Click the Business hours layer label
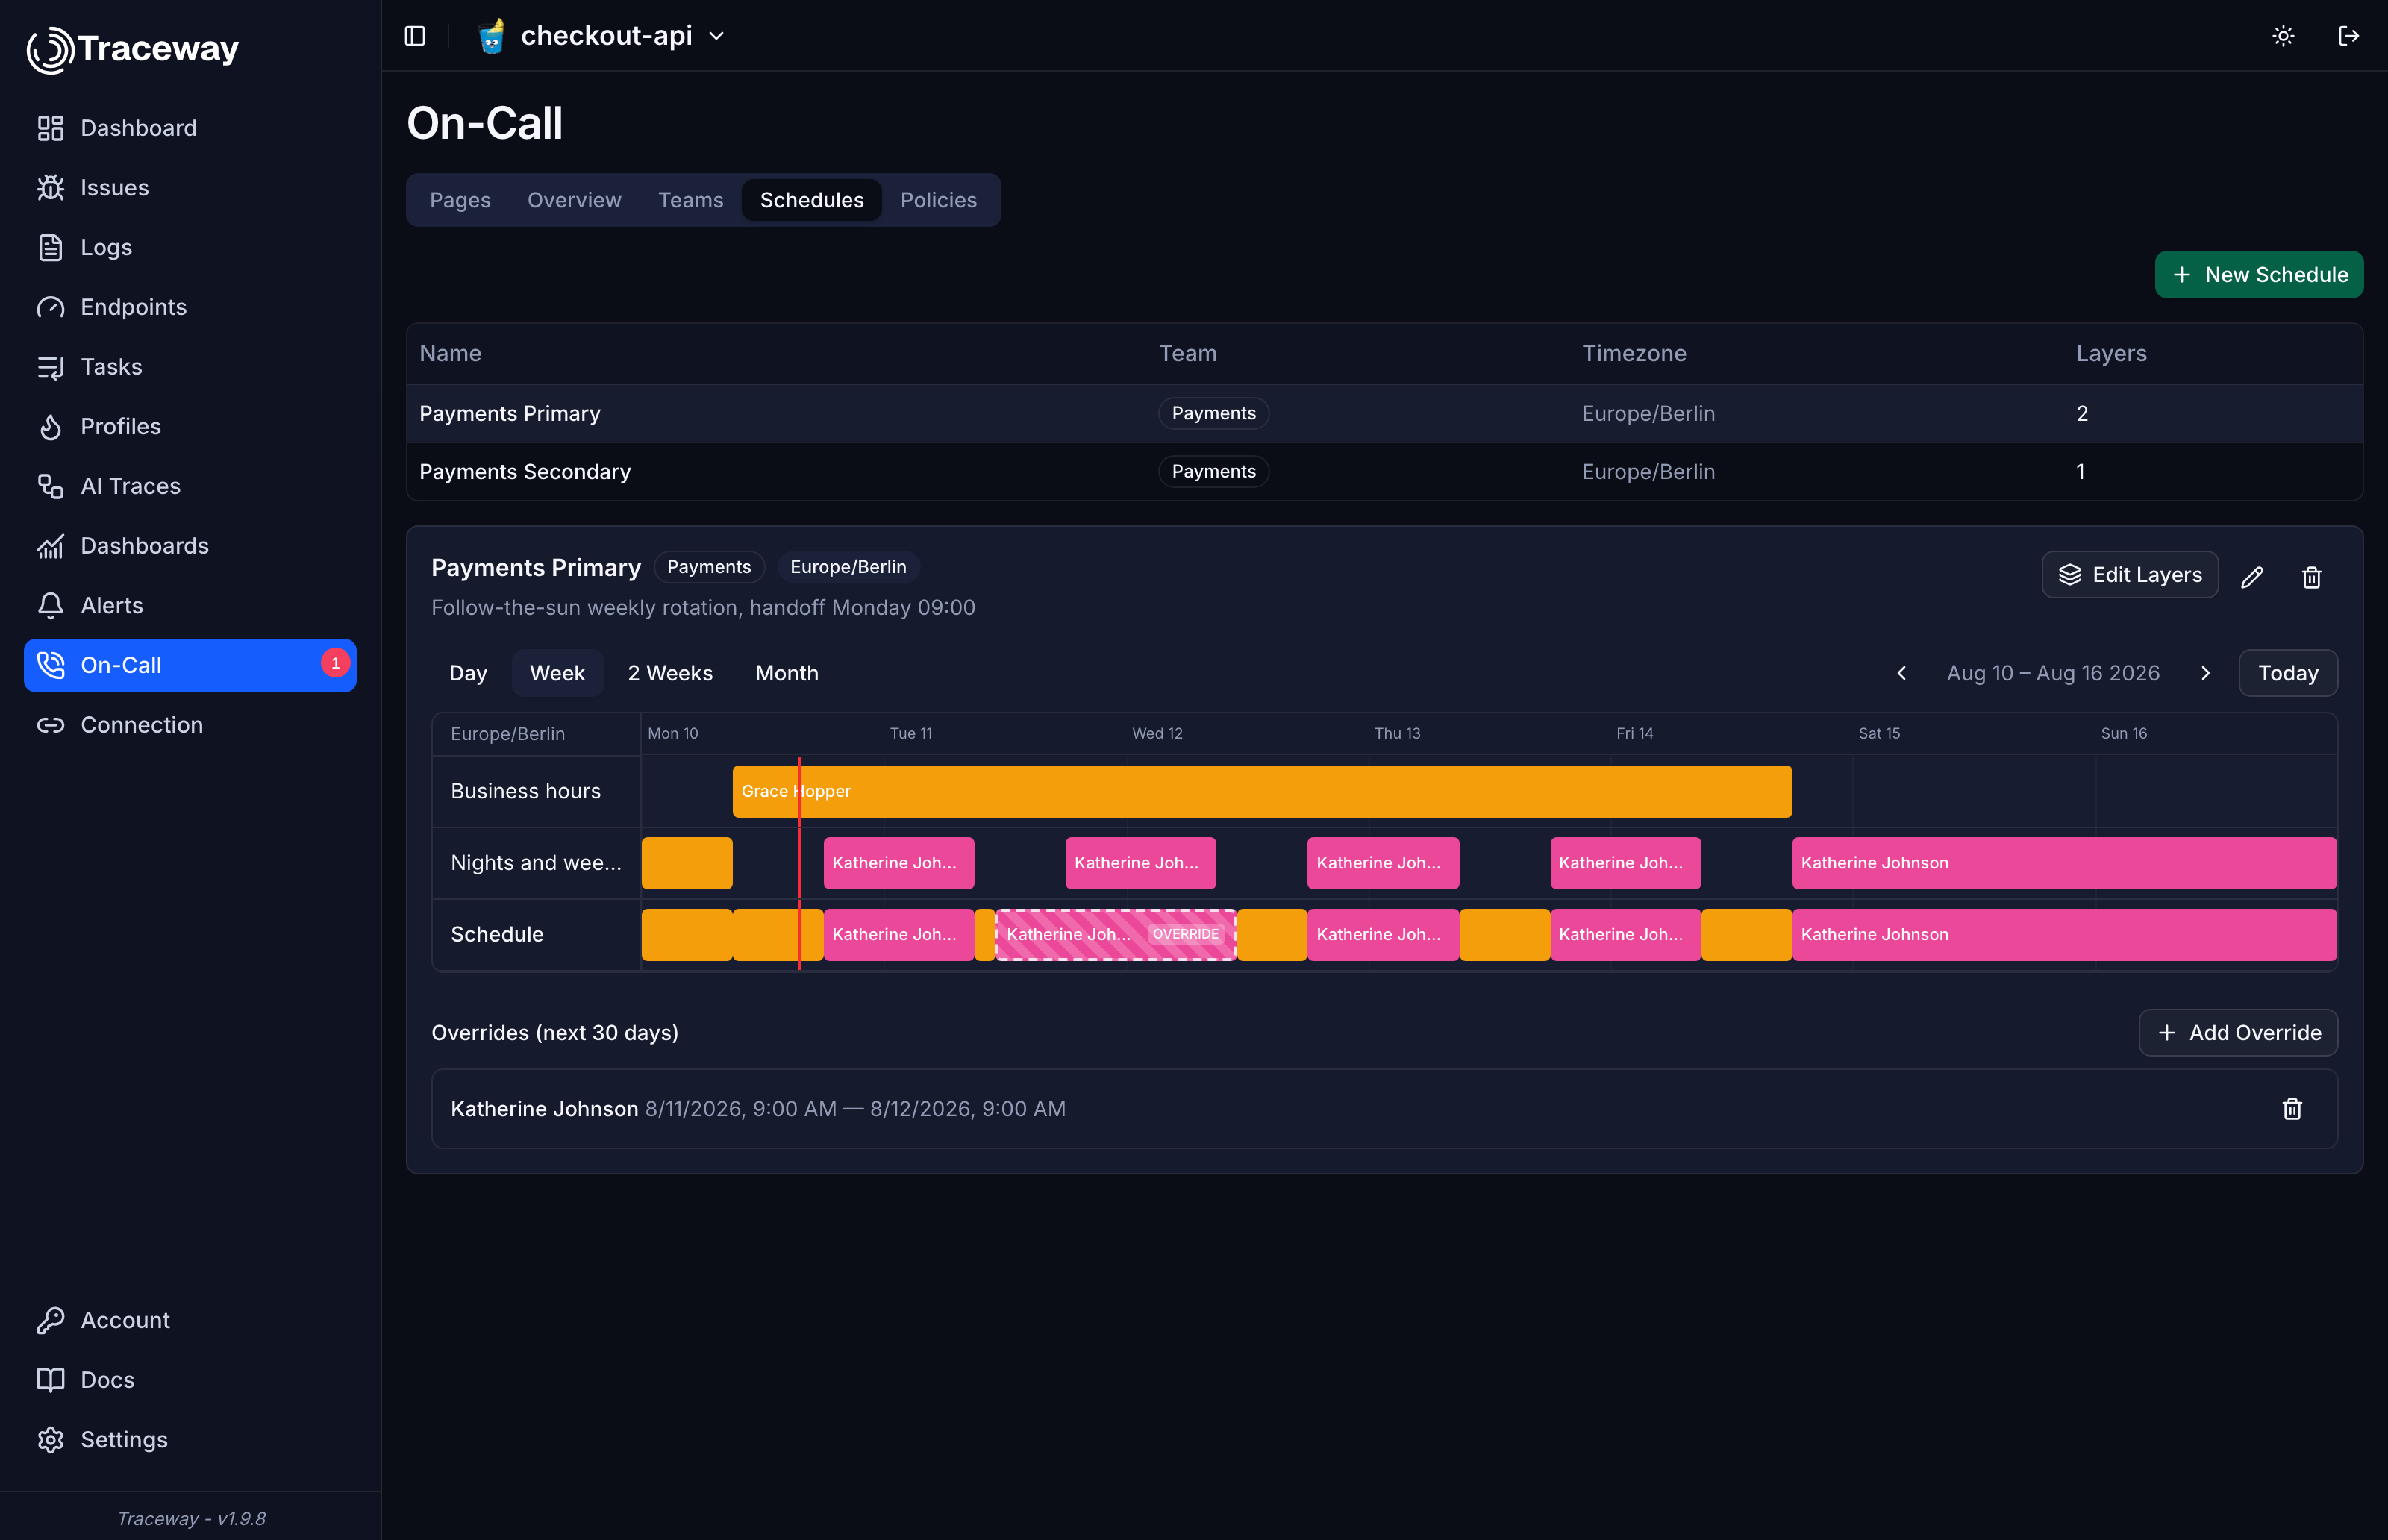This screenshot has width=2388, height=1540. coord(526,791)
